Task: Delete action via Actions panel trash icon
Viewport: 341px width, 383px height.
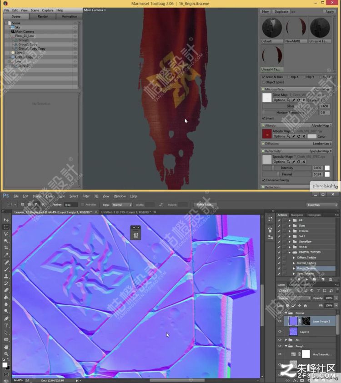Action: (331, 279)
